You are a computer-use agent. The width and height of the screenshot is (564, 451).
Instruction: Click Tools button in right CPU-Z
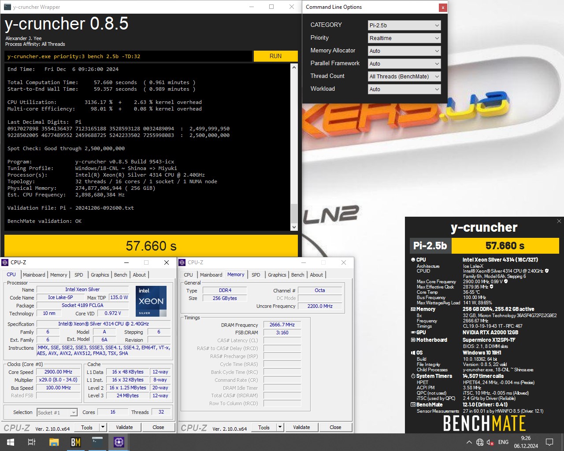click(264, 427)
